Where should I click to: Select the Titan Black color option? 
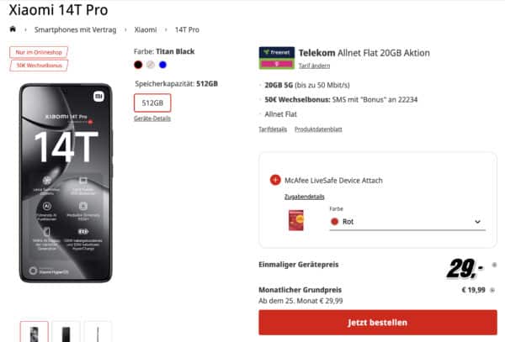(138, 65)
